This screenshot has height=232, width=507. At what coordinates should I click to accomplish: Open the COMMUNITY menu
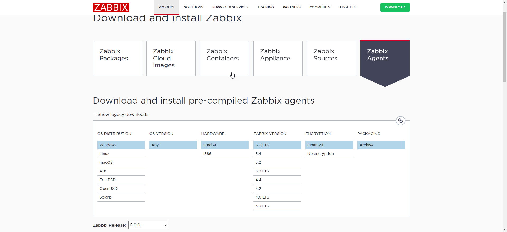click(320, 7)
